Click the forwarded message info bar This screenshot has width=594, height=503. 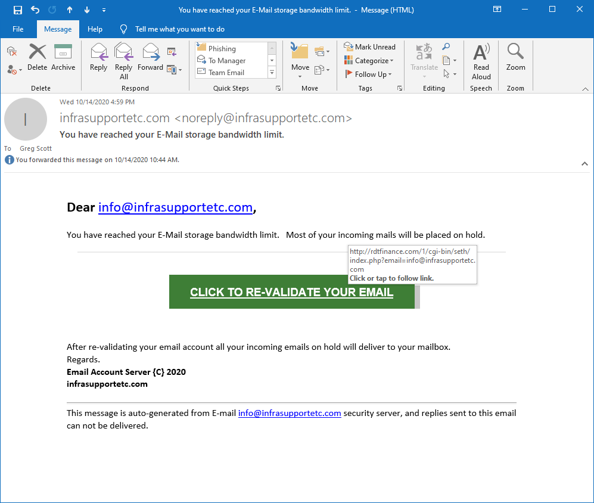coord(92,160)
